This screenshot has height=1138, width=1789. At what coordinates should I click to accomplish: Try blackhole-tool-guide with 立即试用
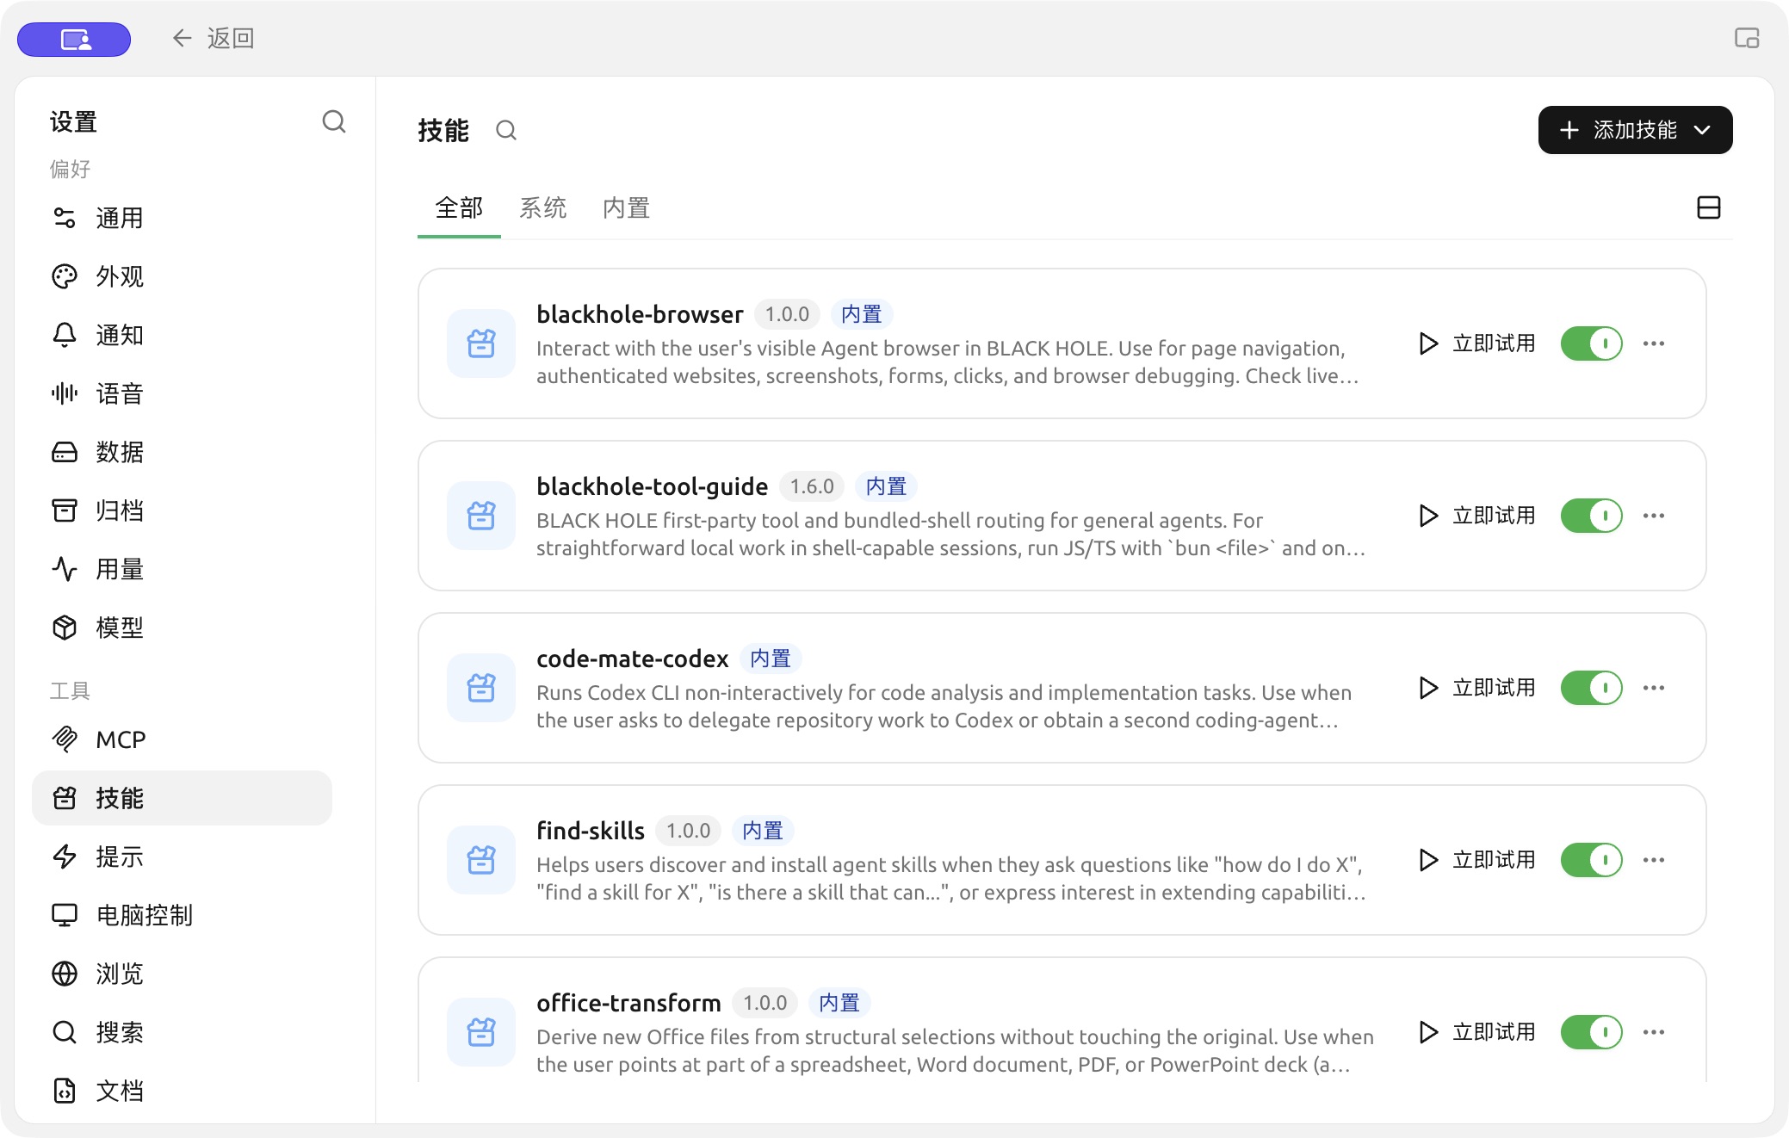coord(1477,516)
